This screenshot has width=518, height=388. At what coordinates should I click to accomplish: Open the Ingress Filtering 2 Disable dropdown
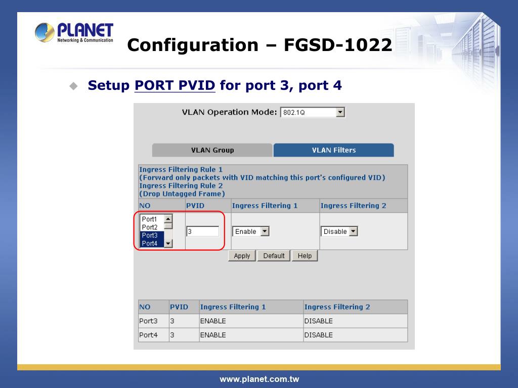(339, 231)
